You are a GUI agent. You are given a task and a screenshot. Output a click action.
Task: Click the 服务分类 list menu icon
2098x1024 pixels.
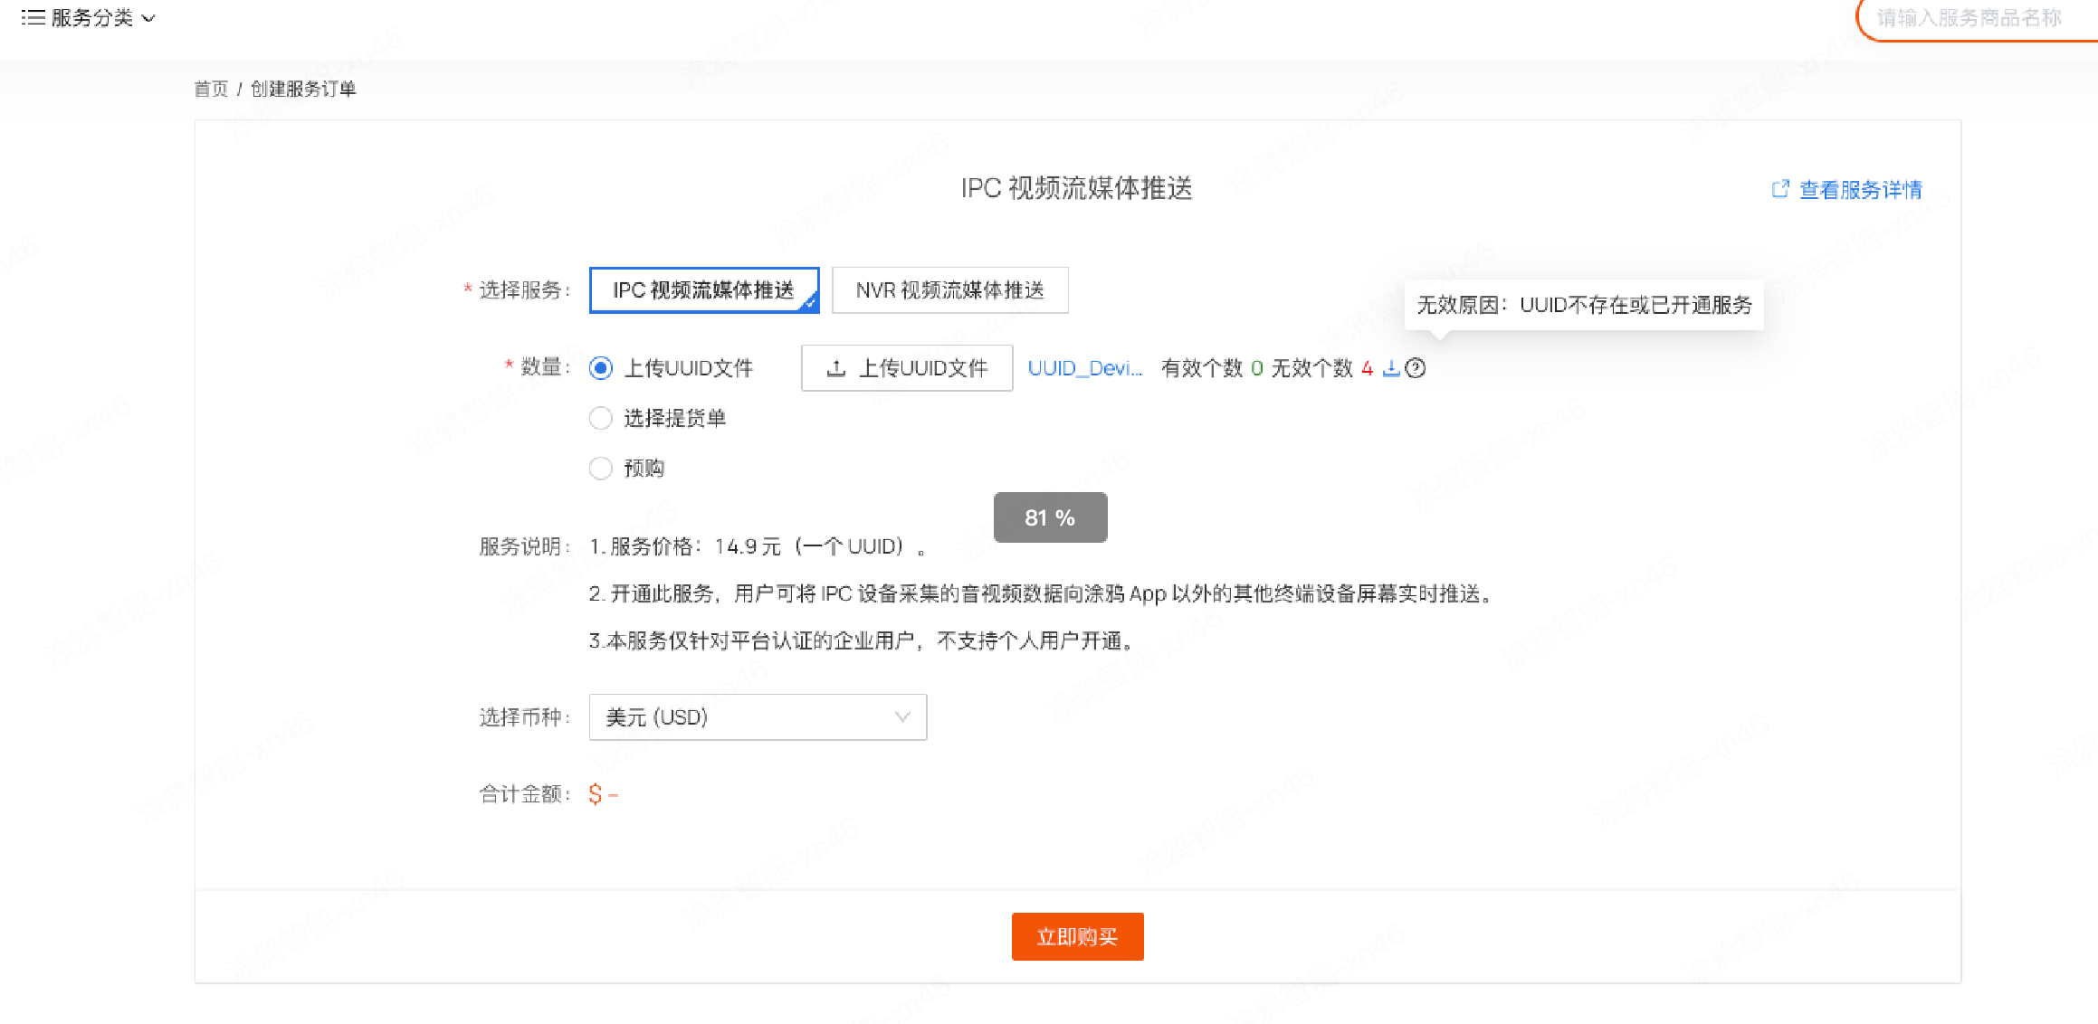pyautogui.click(x=33, y=17)
